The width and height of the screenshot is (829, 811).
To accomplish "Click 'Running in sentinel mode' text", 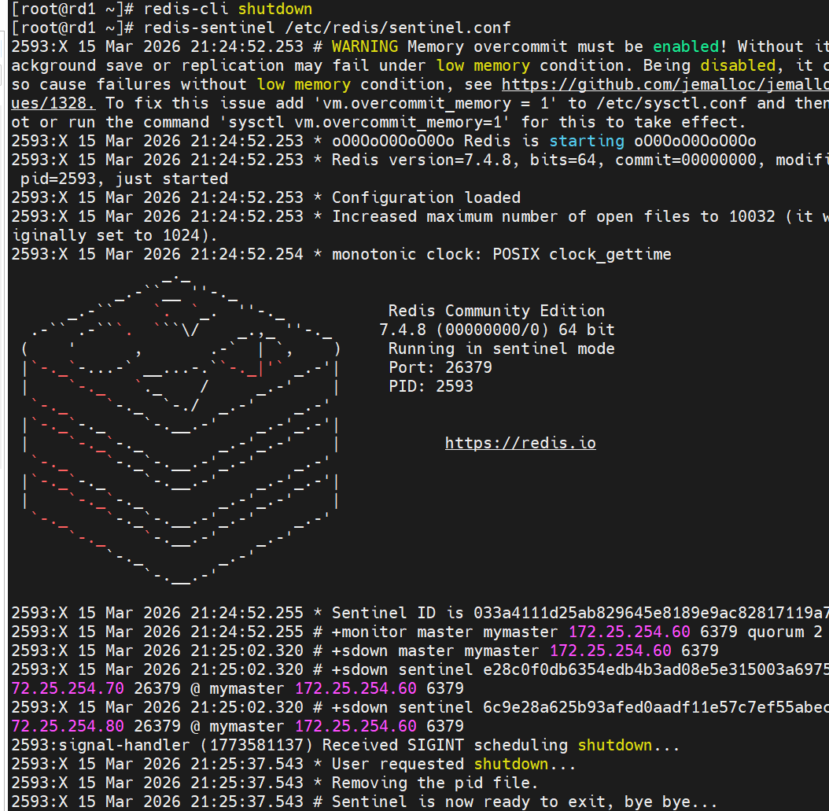I will [x=501, y=349].
